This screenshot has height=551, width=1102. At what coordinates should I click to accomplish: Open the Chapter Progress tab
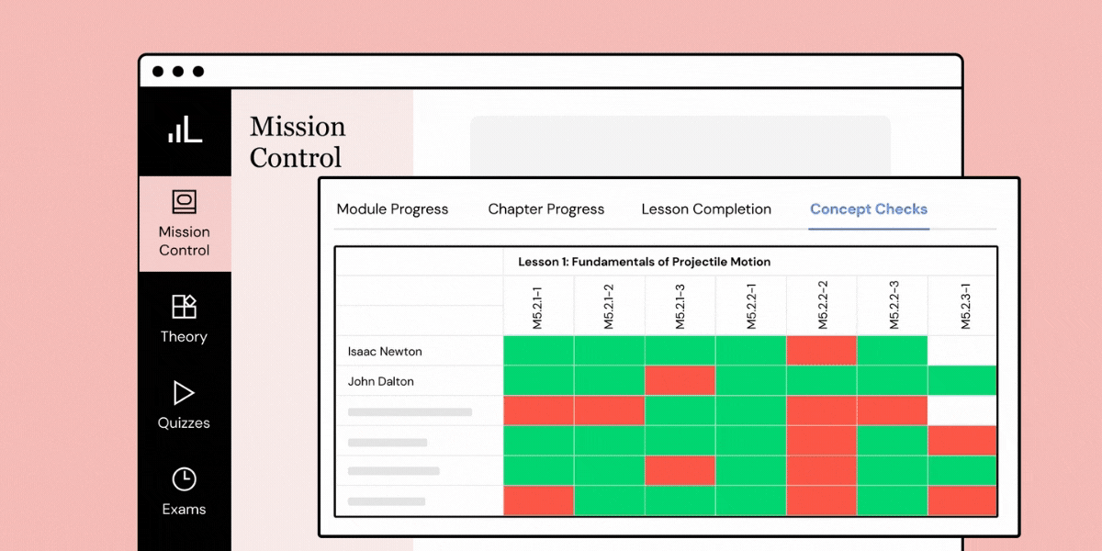pos(545,209)
